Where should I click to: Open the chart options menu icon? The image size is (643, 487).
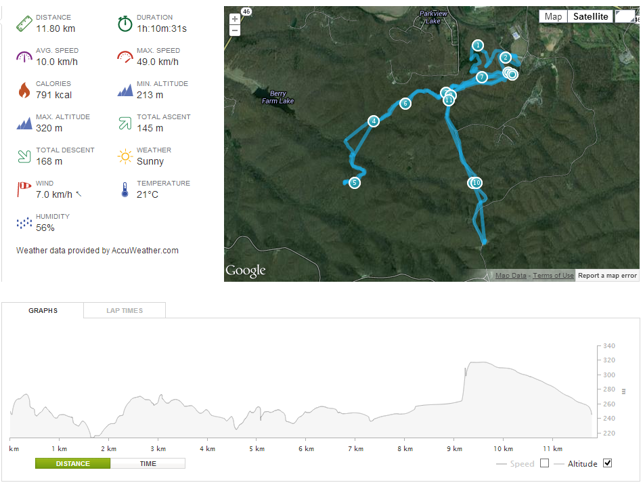624,391
